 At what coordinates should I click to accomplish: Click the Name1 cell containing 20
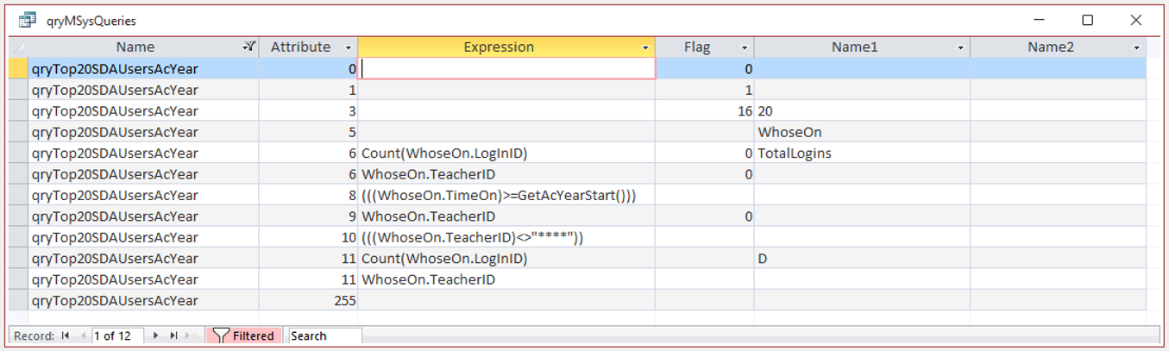pos(862,111)
